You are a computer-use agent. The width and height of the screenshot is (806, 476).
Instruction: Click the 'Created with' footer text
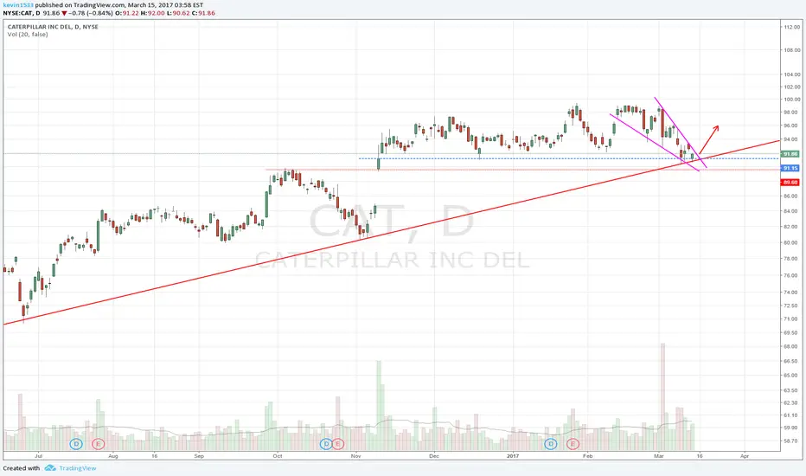[22, 468]
